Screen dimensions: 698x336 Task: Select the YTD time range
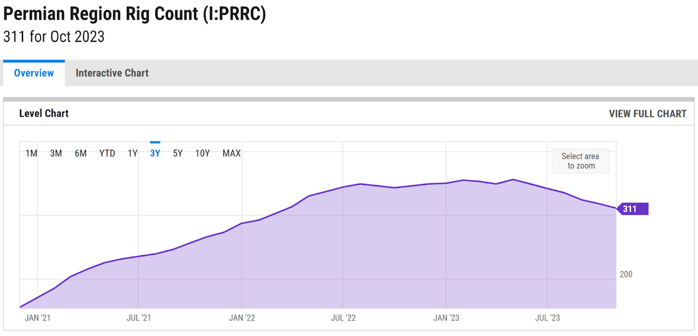pyautogui.click(x=107, y=153)
